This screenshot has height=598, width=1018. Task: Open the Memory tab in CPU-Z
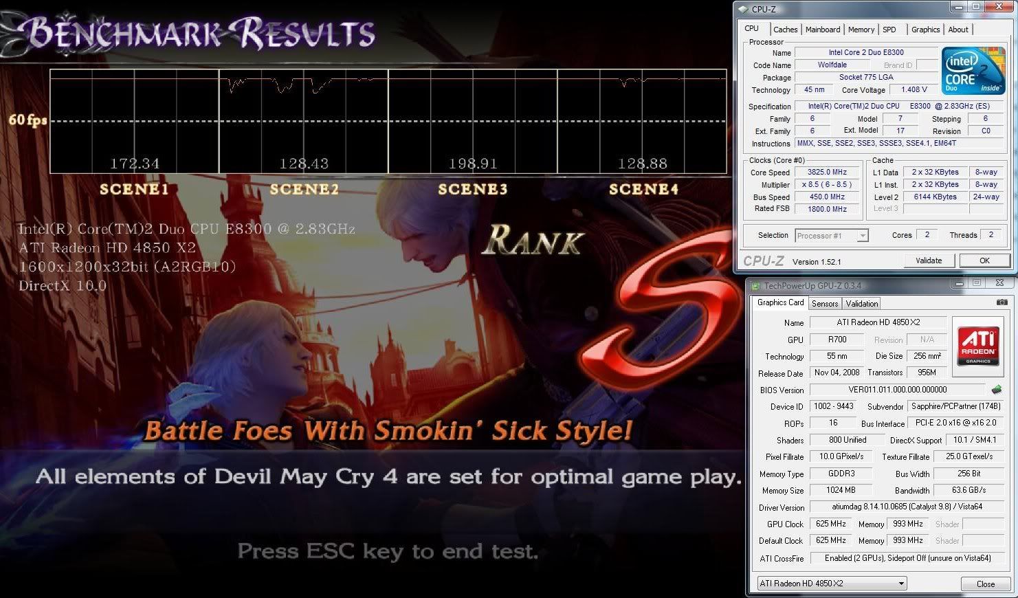point(861,30)
